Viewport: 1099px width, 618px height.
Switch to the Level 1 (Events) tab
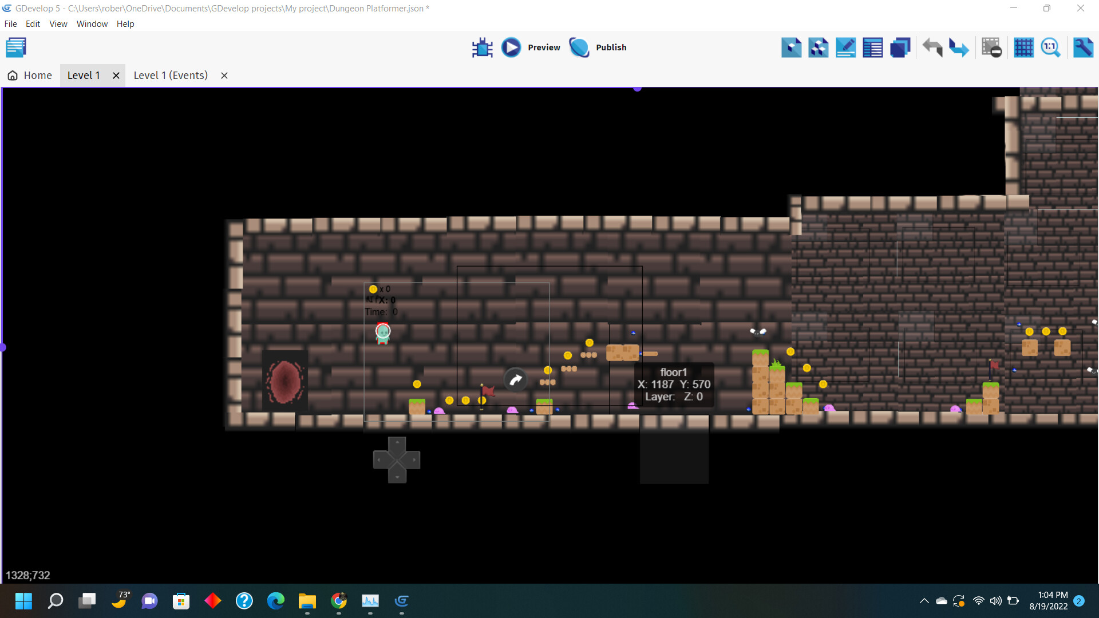(170, 75)
